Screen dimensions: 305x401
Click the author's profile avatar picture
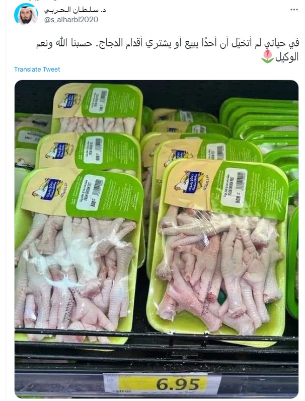26,15
